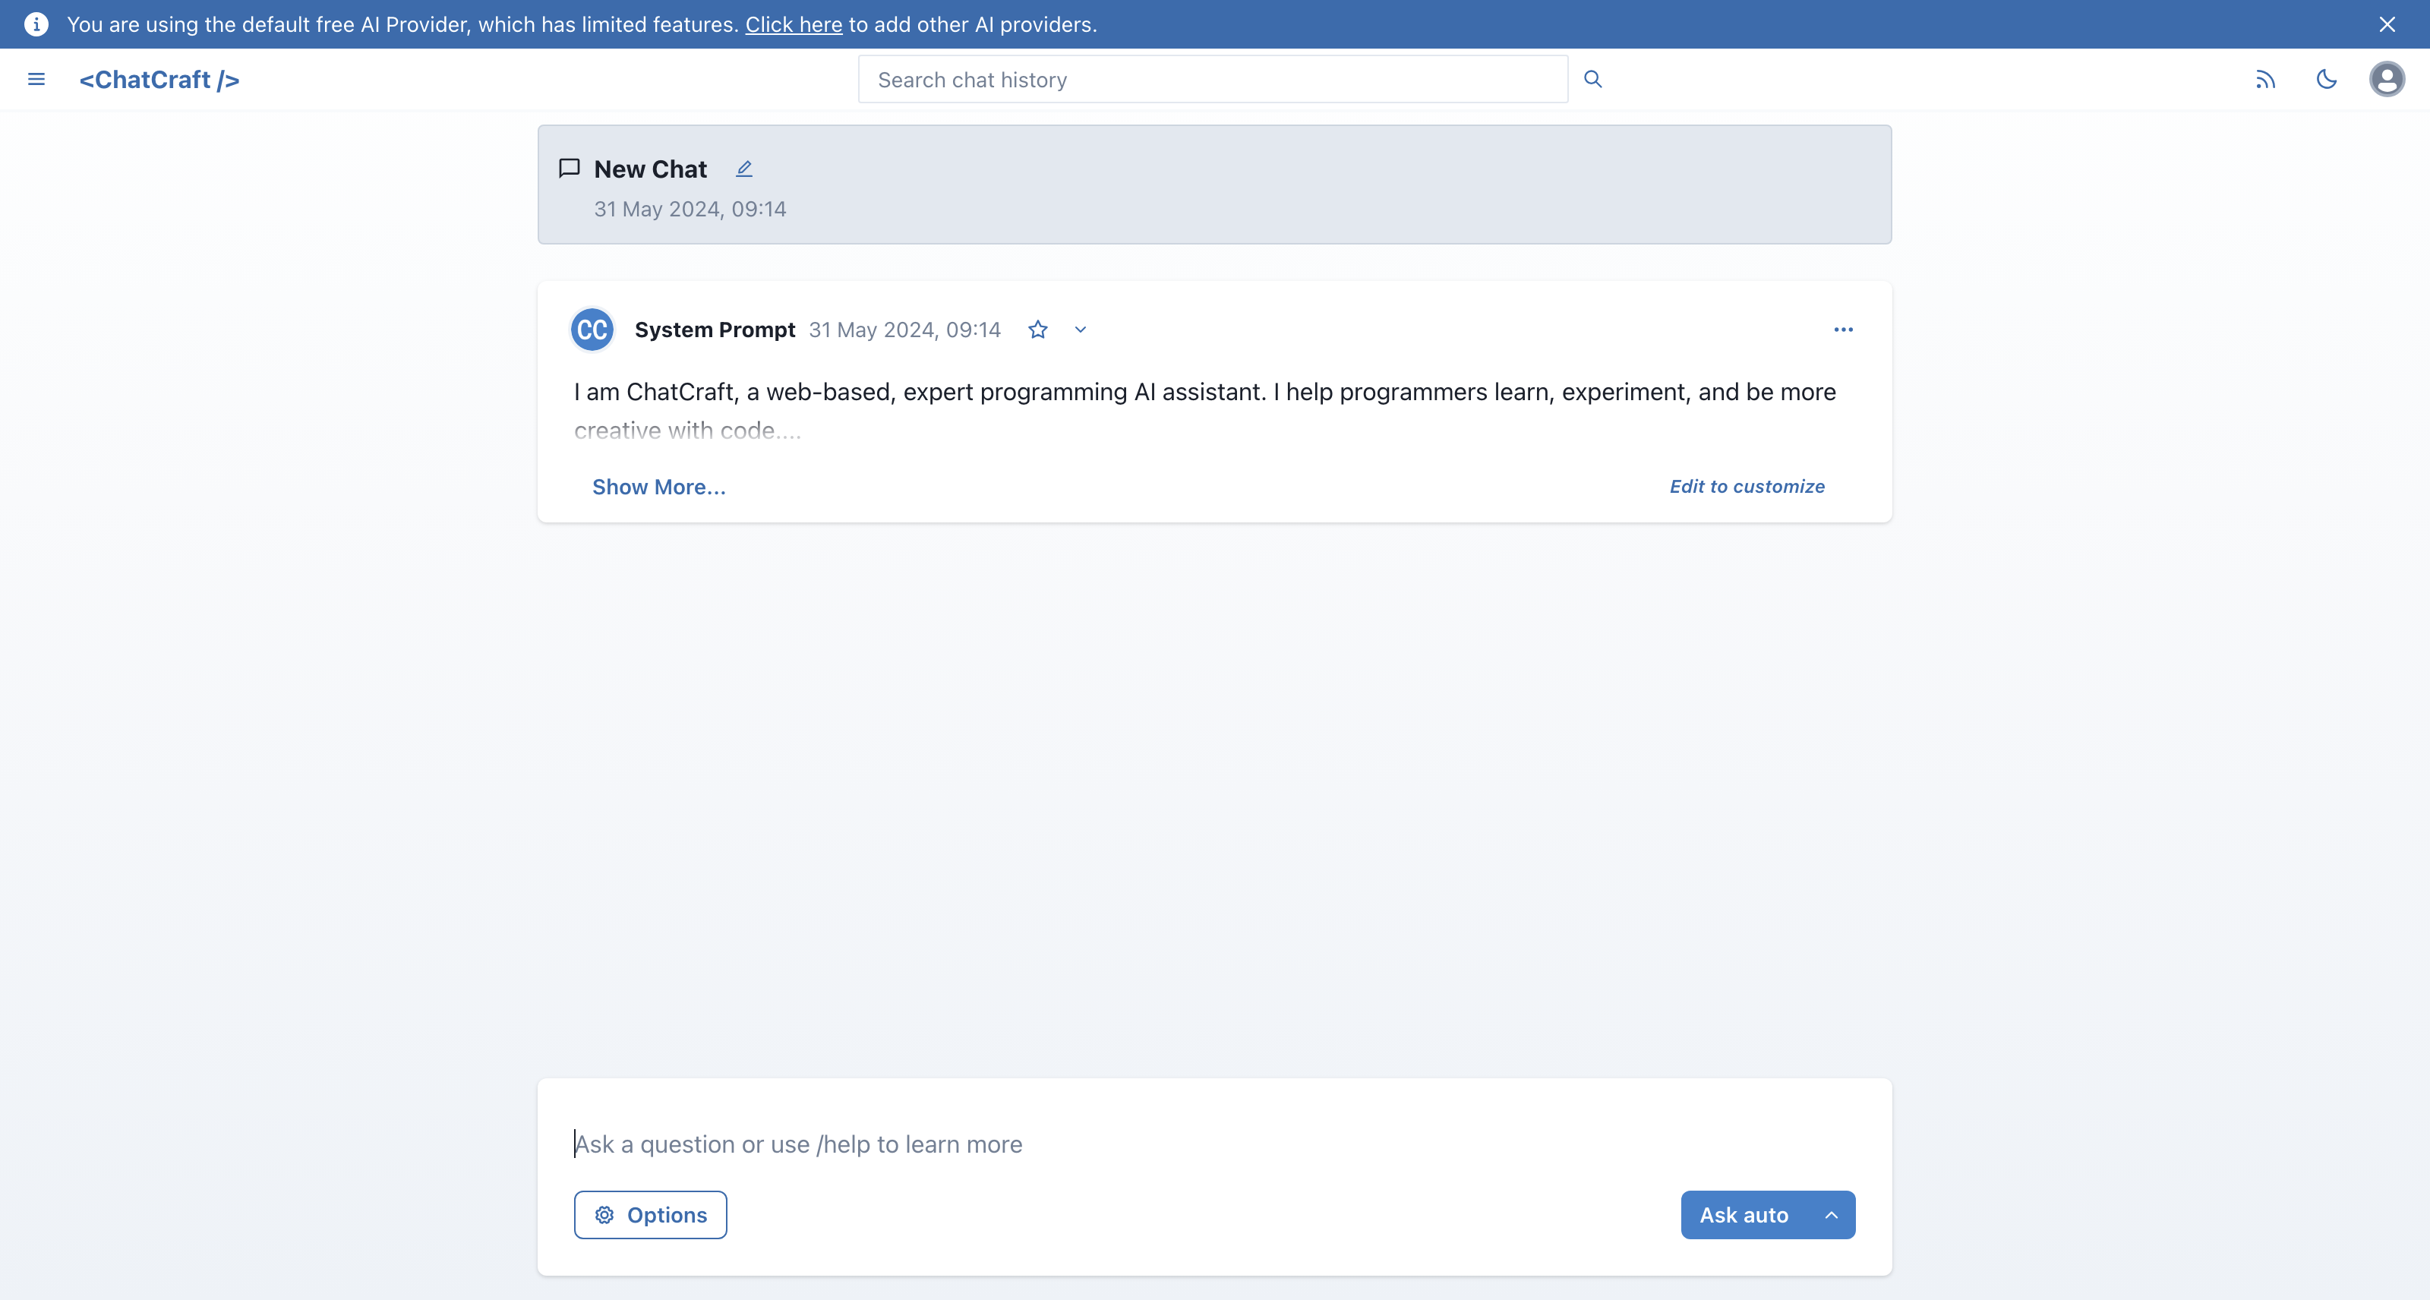This screenshot has height=1300, width=2430.
Task: Click Edit to customize link
Action: tap(1747, 487)
